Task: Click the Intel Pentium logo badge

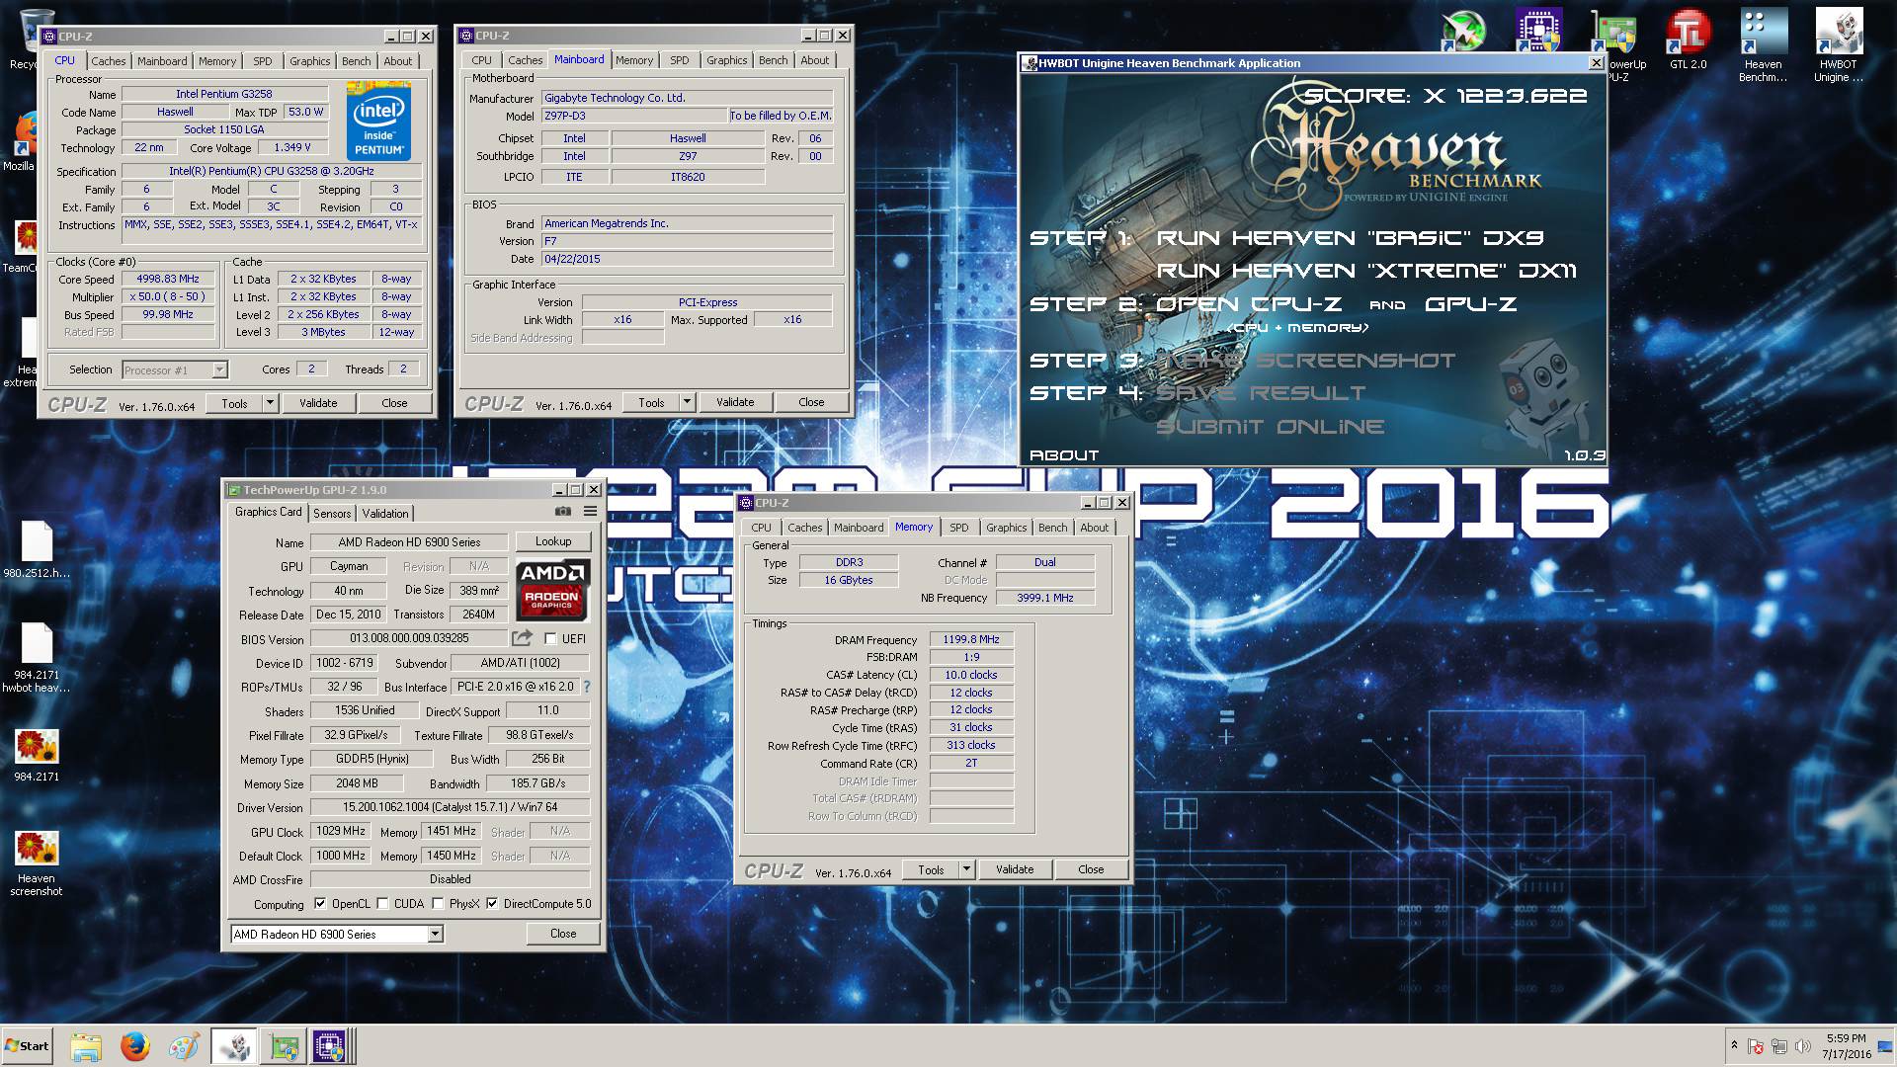Action: 378,123
